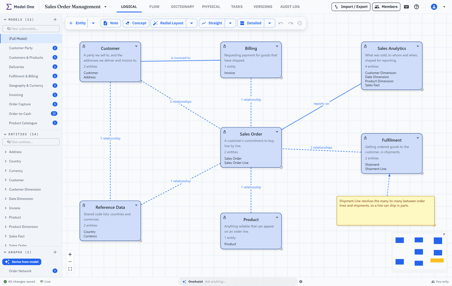
Task: Open the Sales Analytics card menu arrow
Action: tap(418, 46)
